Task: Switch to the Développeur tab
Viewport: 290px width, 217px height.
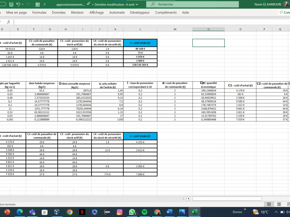Action: 140,12
